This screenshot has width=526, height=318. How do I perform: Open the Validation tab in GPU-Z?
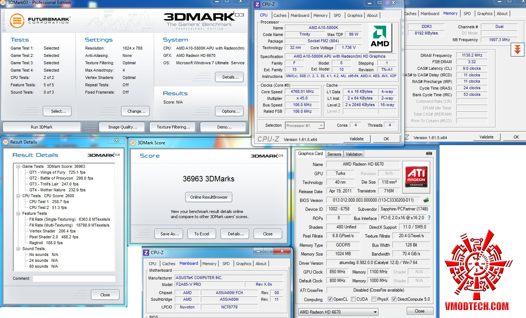click(354, 154)
